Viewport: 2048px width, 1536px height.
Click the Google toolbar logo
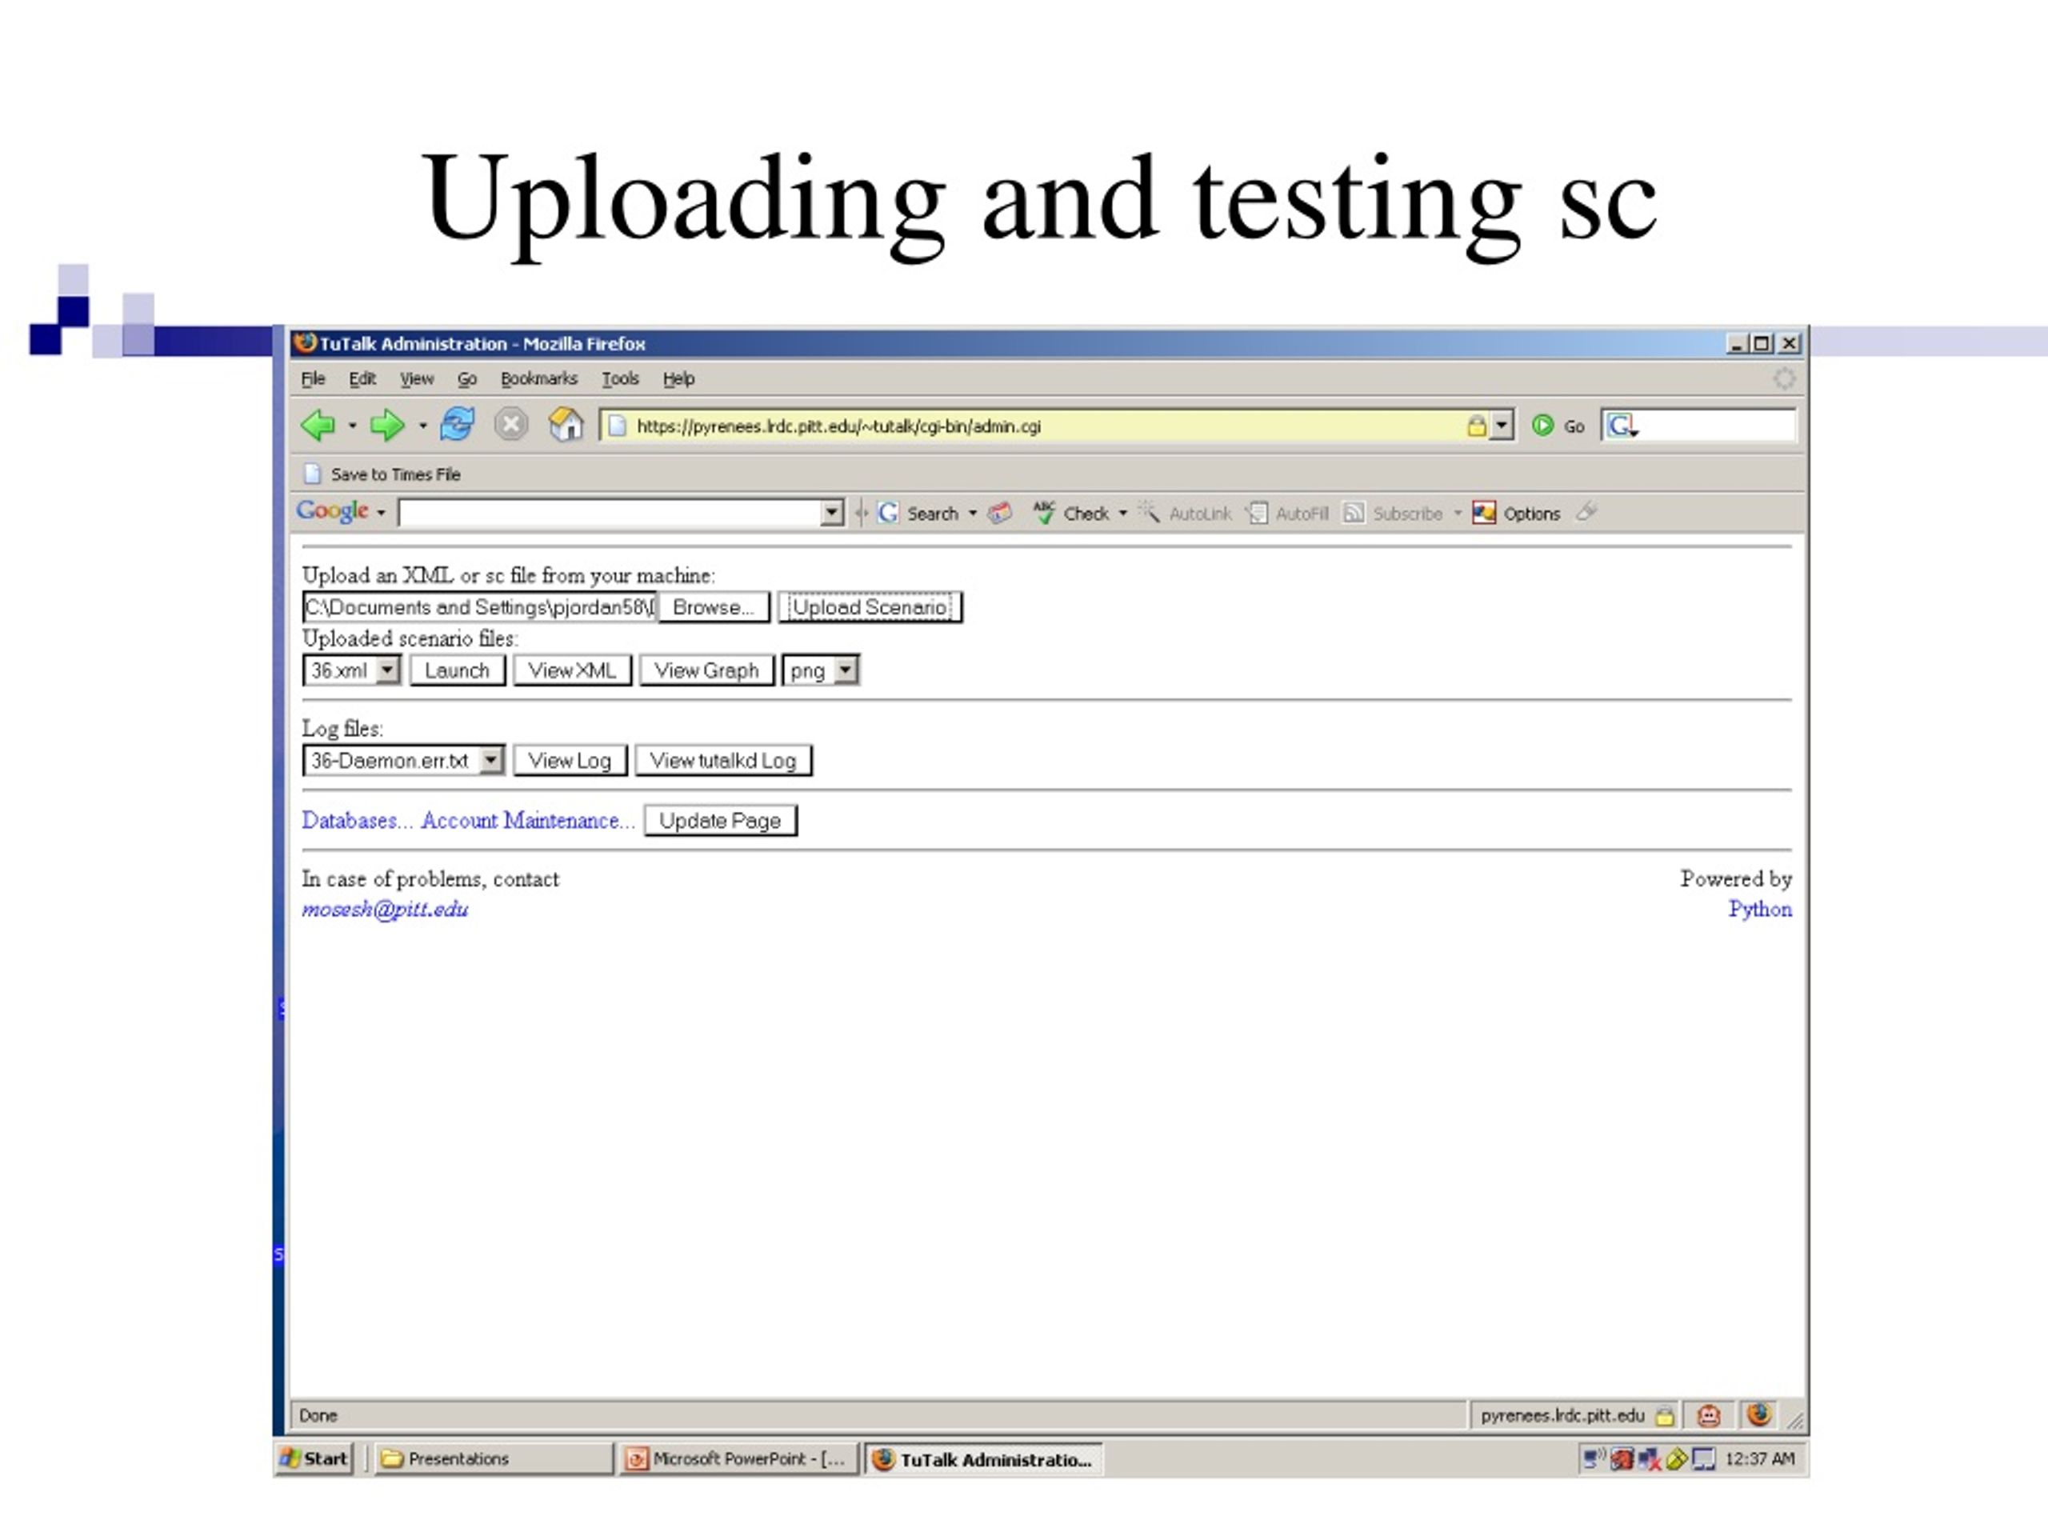(x=332, y=511)
